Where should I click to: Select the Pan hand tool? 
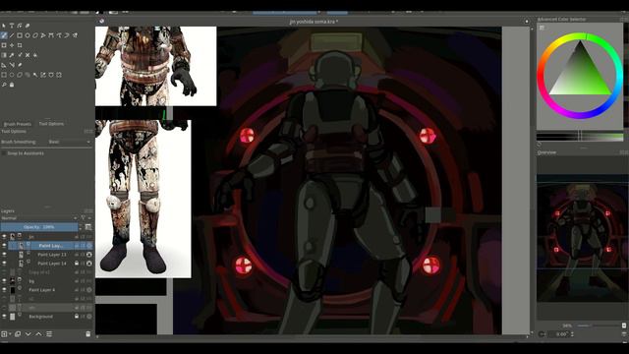tap(12, 85)
